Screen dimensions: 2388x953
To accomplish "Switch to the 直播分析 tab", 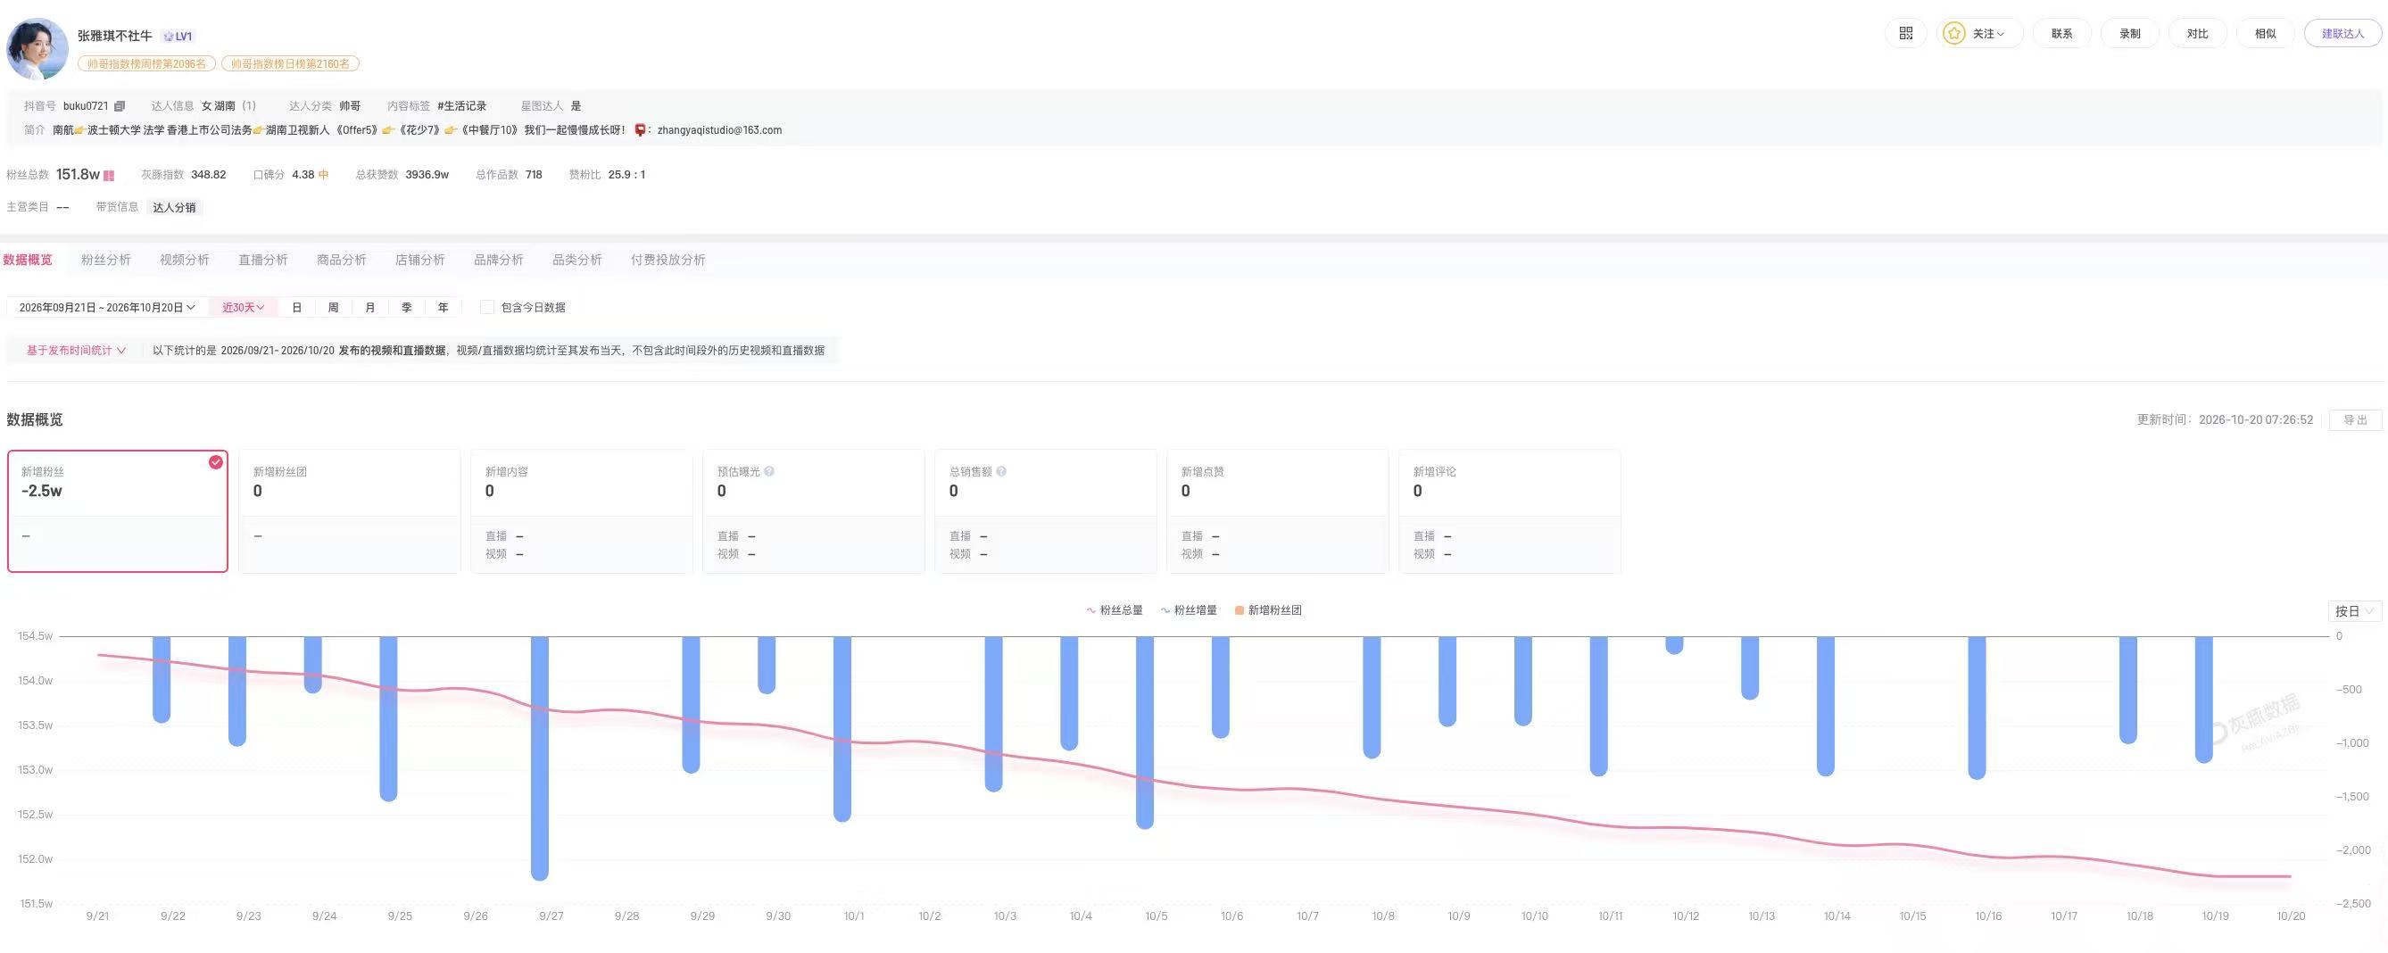I will [x=263, y=261].
